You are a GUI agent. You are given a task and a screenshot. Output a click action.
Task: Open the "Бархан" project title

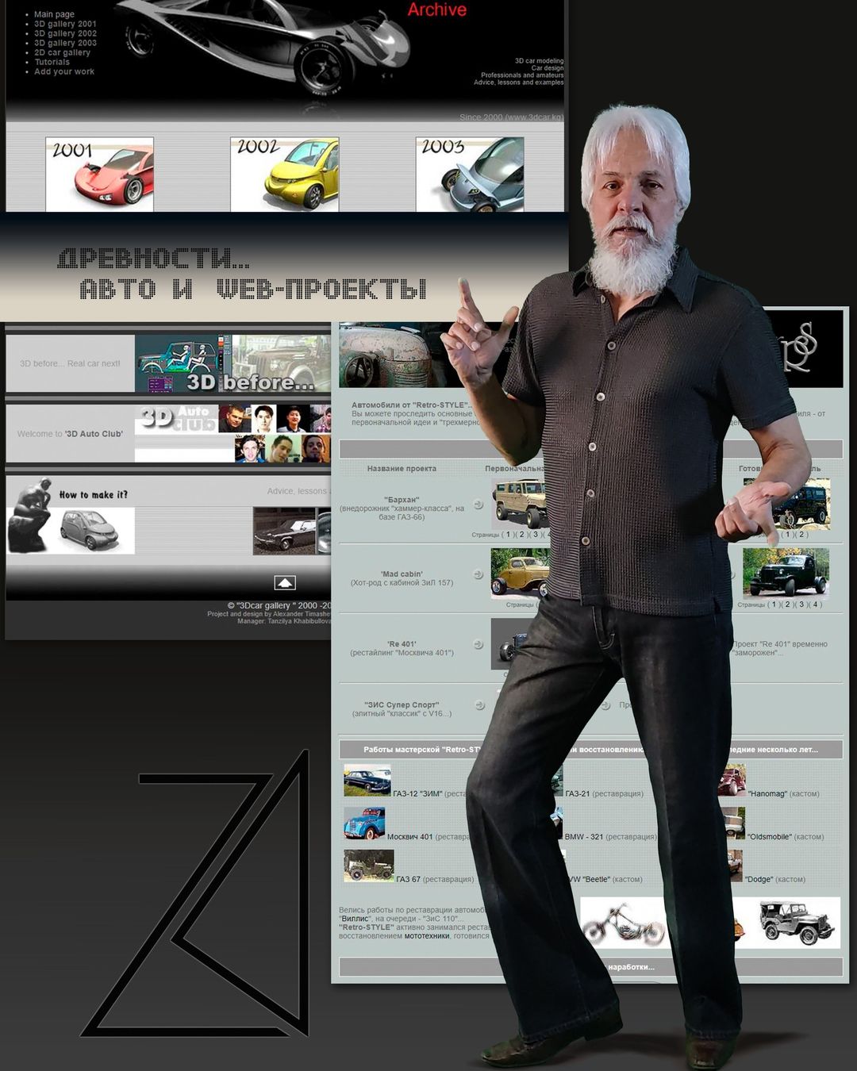402,500
